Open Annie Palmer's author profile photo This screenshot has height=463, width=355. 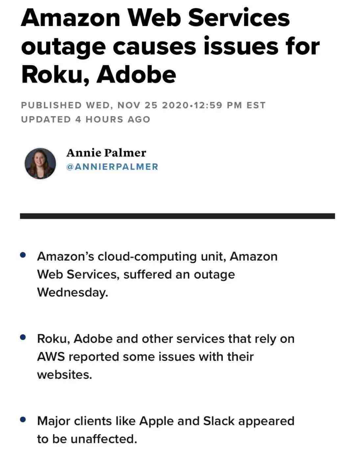(40, 163)
